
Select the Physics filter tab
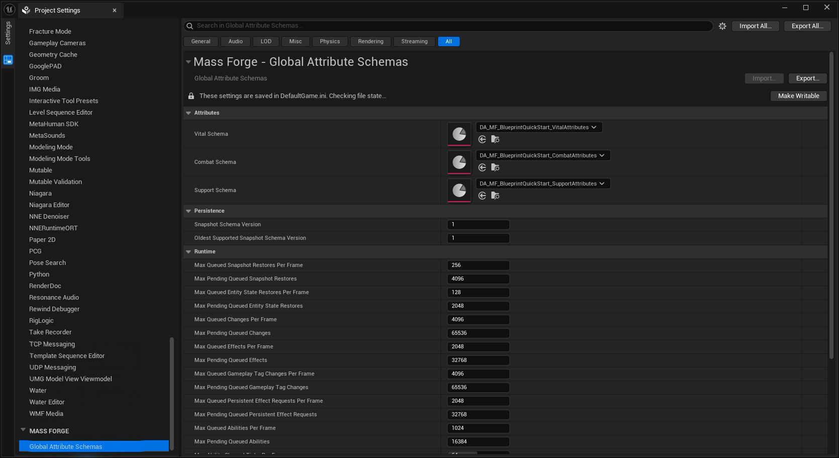click(330, 42)
